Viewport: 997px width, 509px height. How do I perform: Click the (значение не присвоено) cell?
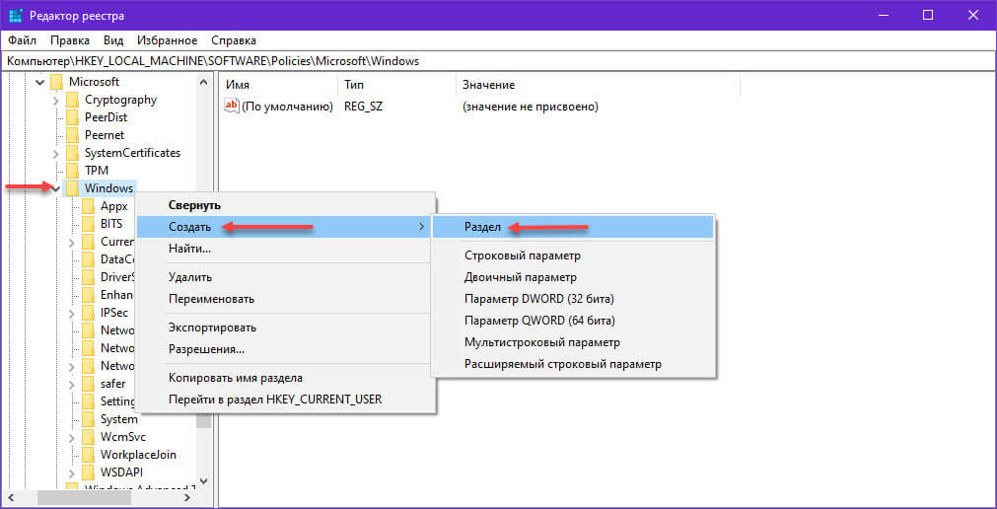point(531,107)
